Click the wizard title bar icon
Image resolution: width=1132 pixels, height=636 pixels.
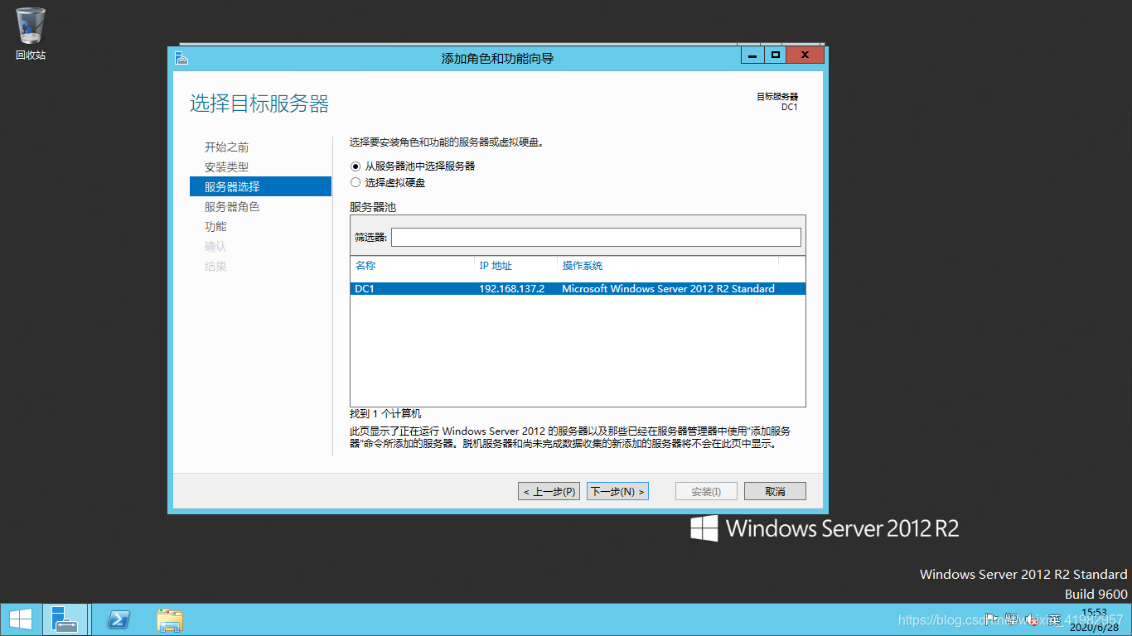pos(181,58)
